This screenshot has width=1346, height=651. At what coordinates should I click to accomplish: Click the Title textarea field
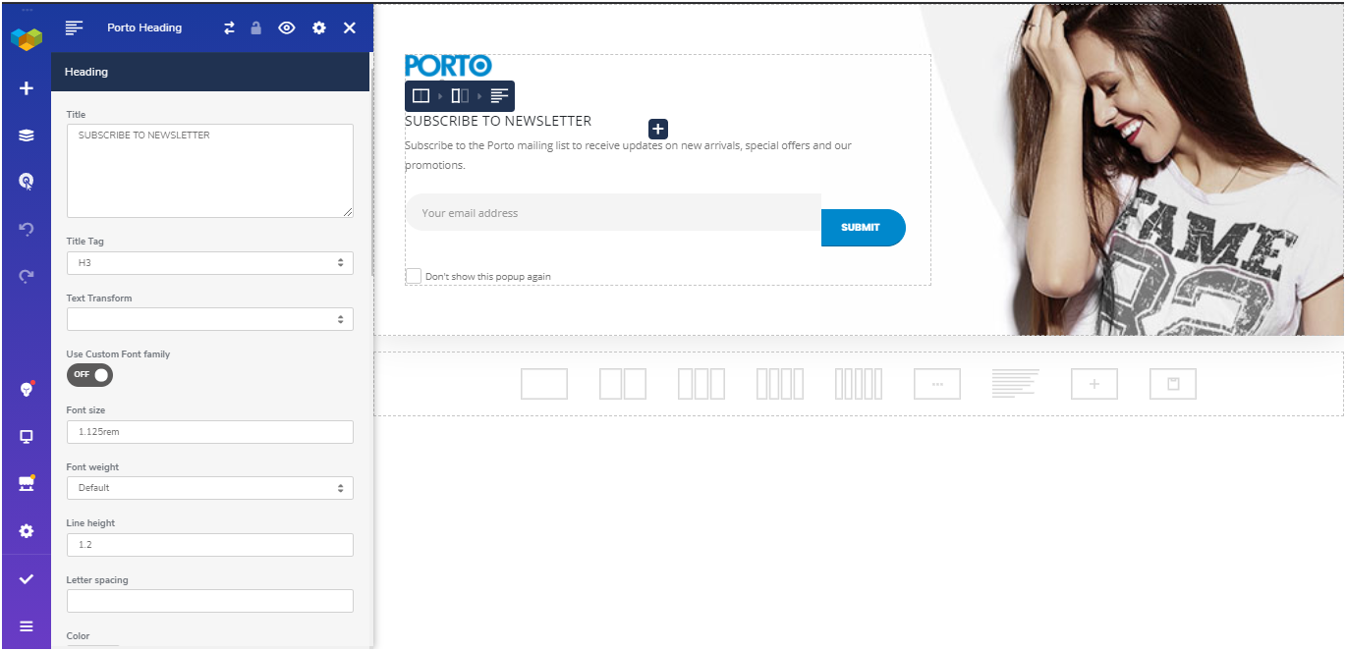[210, 171]
